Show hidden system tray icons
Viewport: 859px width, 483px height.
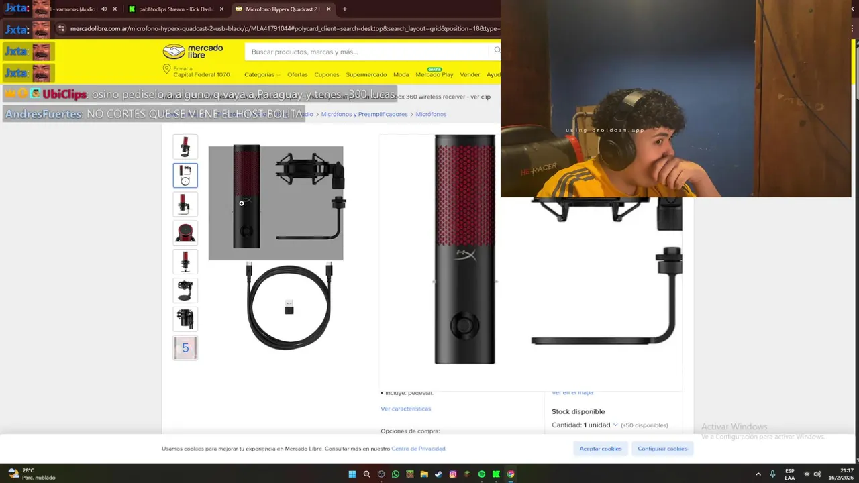758,474
